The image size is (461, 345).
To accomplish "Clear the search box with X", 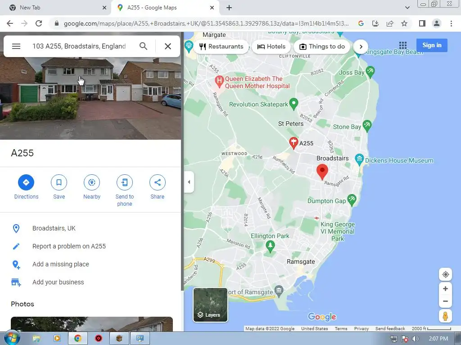I will pyautogui.click(x=168, y=46).
